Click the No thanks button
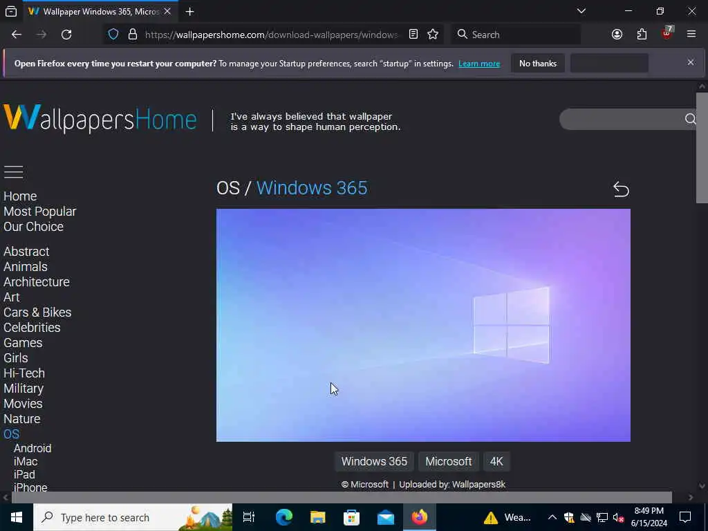708x531 pixels. pyautogui.click(x=538, y=63)
